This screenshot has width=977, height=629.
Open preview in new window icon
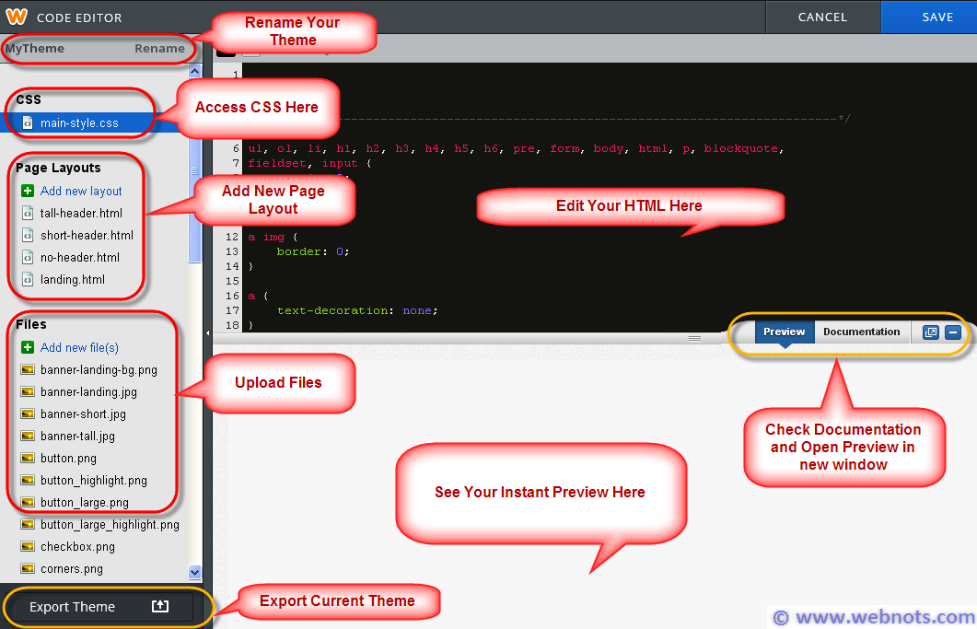pyautogui.click(x=930, y=332)
